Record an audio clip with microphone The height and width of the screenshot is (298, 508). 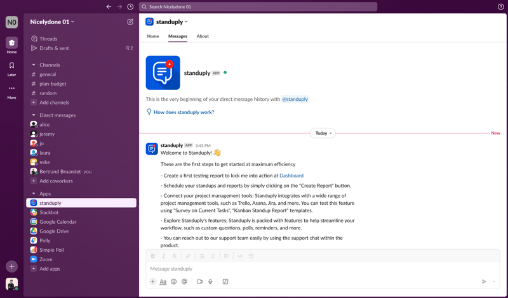click(x=210, y=282)
